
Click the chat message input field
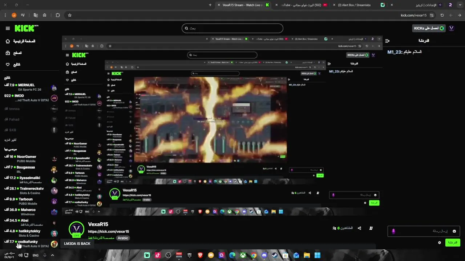point(424,231)
